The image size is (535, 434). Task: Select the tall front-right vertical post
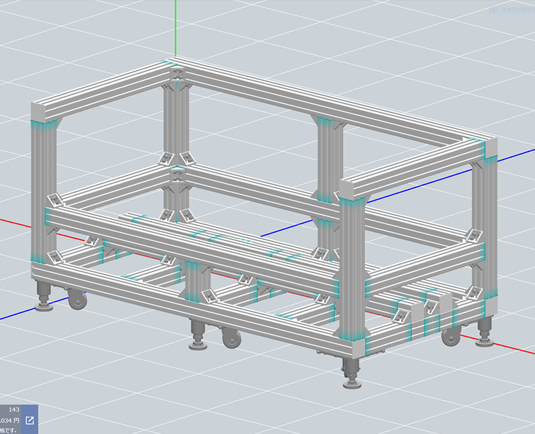(352, 267)
